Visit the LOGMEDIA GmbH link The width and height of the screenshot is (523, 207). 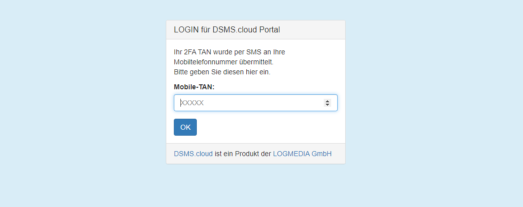tap(302, 154)
